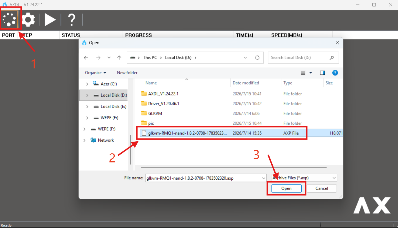Select Local Disk (D:) in navigation pane

[114, 95]
